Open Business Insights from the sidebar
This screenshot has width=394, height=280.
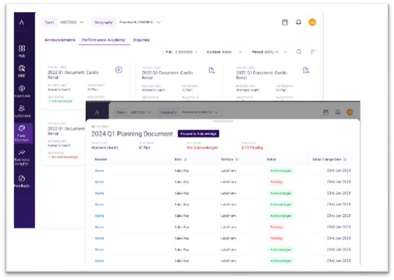pos(22,153)
